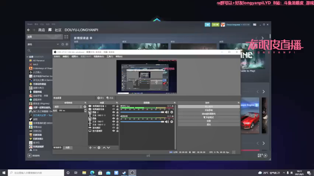Open Microsoft Store from the taskbar
This screenshot has height=176, width=314.
point(100,172)
